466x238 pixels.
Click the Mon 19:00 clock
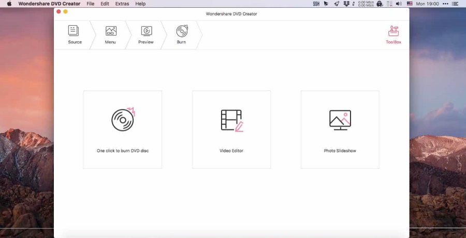[427, 4]
